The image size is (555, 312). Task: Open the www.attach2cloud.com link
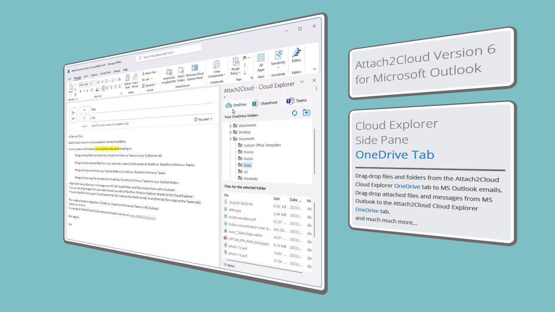142,217
